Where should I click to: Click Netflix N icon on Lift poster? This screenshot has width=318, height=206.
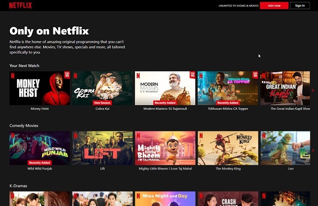pos(76,135)
